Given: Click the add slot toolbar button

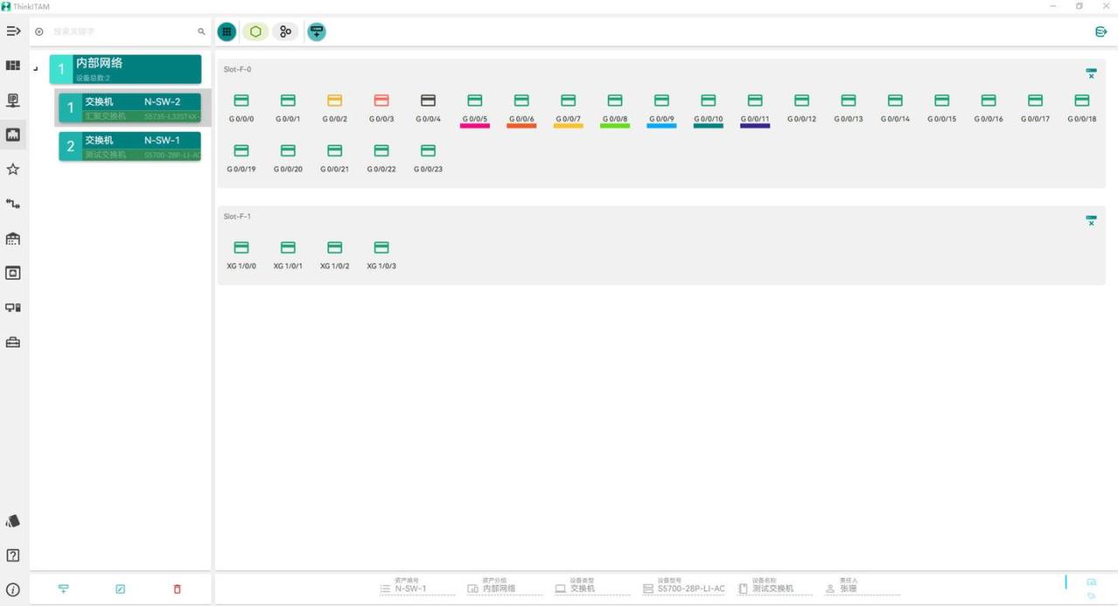Looking at the screenshot, I should pos(316,31).
